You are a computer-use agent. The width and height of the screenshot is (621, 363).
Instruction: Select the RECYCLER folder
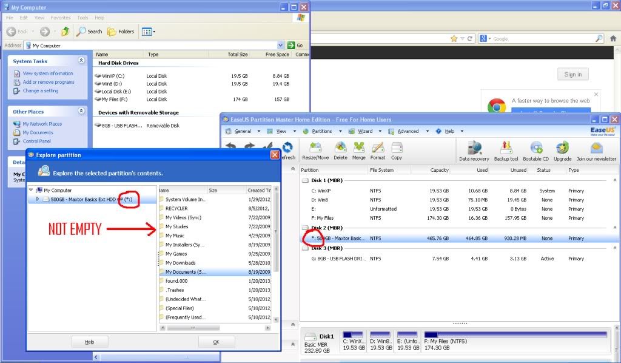[x=176, y=208]
